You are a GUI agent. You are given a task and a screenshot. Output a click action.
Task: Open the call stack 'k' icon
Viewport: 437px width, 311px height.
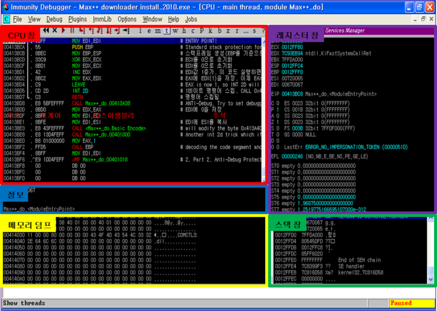[210, 31]
